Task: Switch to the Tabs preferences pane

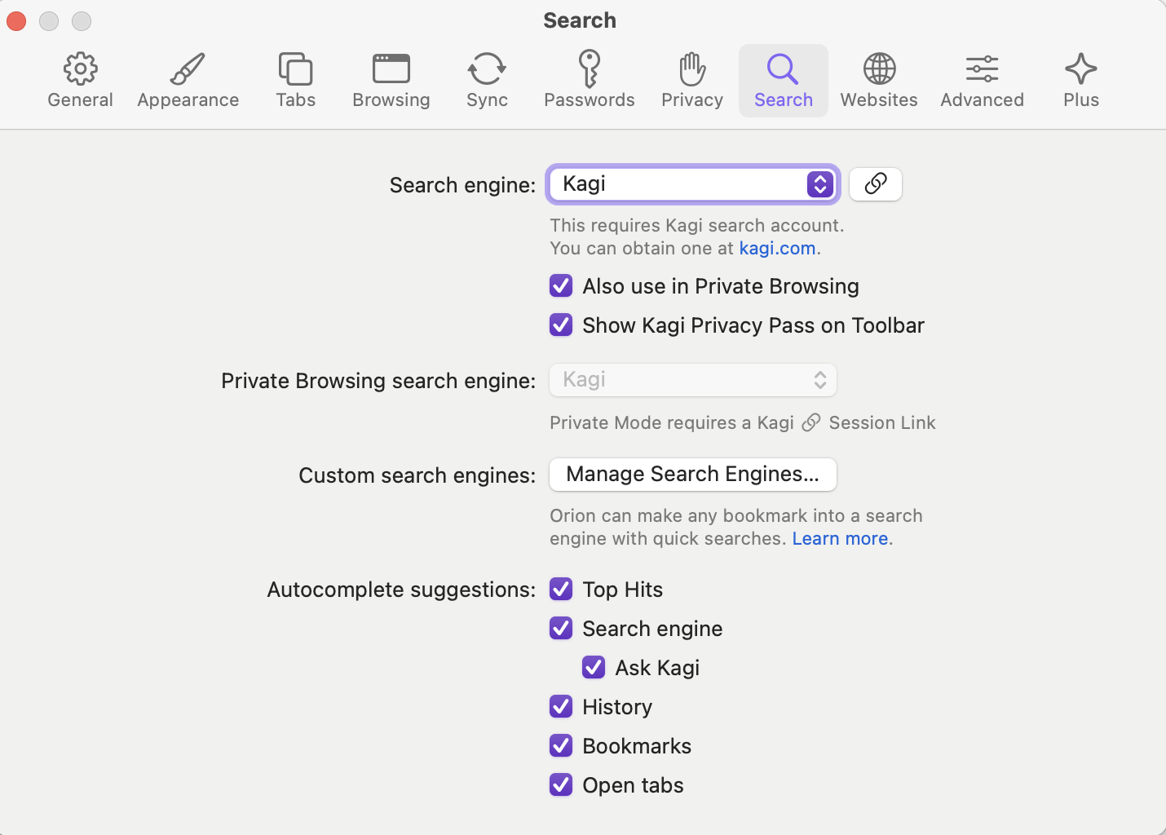Action: click(x=295, y=81)
